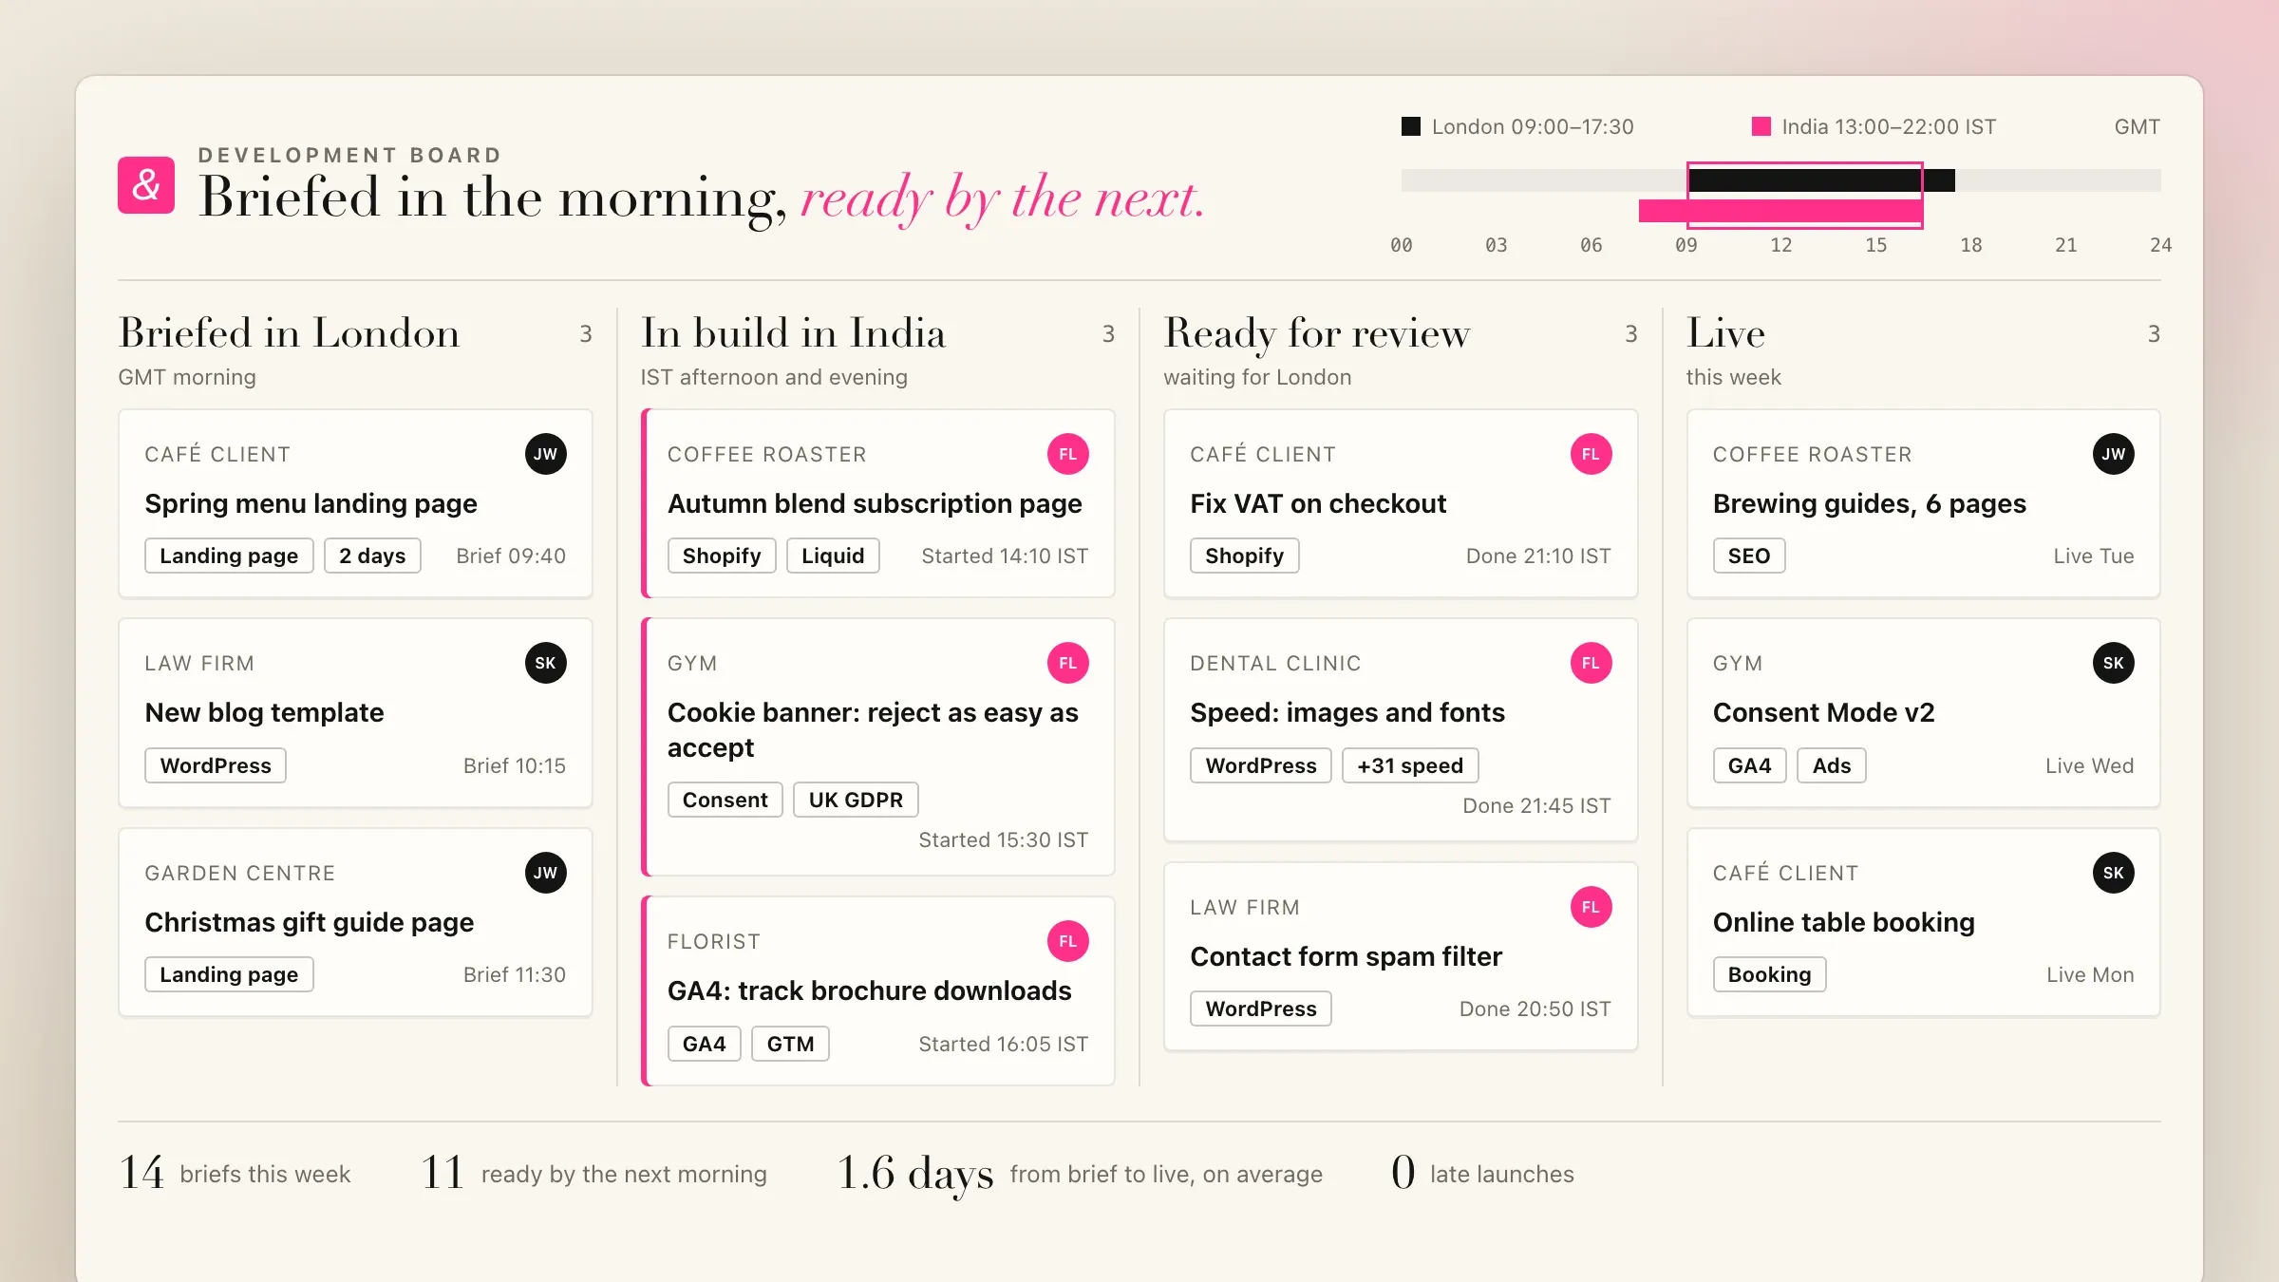Viewport: 2279px width, 1282px height.
Task: Click JW avatar on Brewing guides card
Action: [2114, 454]
